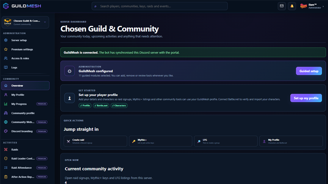Focus the search players and communities field

159,6
